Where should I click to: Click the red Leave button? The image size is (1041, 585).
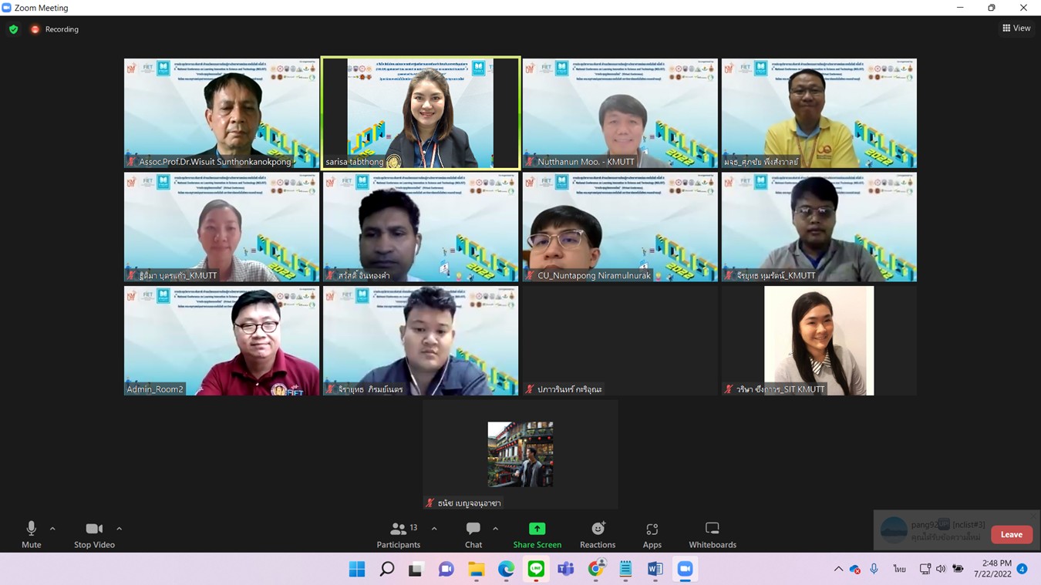pyautogui.click(x=1011, y=534)
